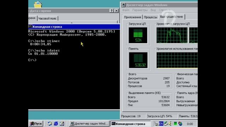Click the Предел value 1812864
This screenshot has height=127, width=226.
(164, 101)
